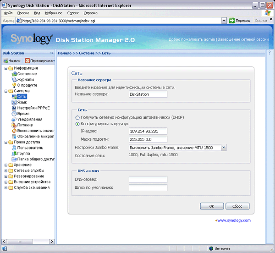The height and width of the screenshot is (253, 275).
Task: Open the Питание power icon
Action: (x=14, y=125)
